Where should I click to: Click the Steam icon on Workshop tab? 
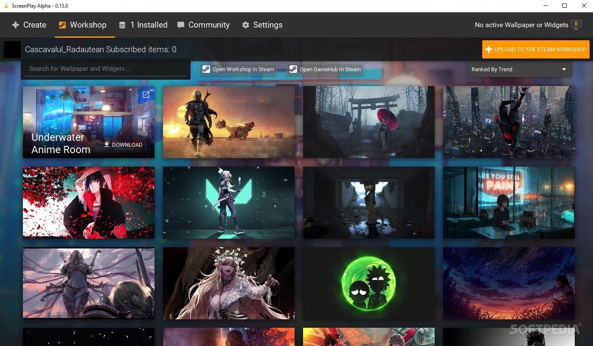[62, 25]
